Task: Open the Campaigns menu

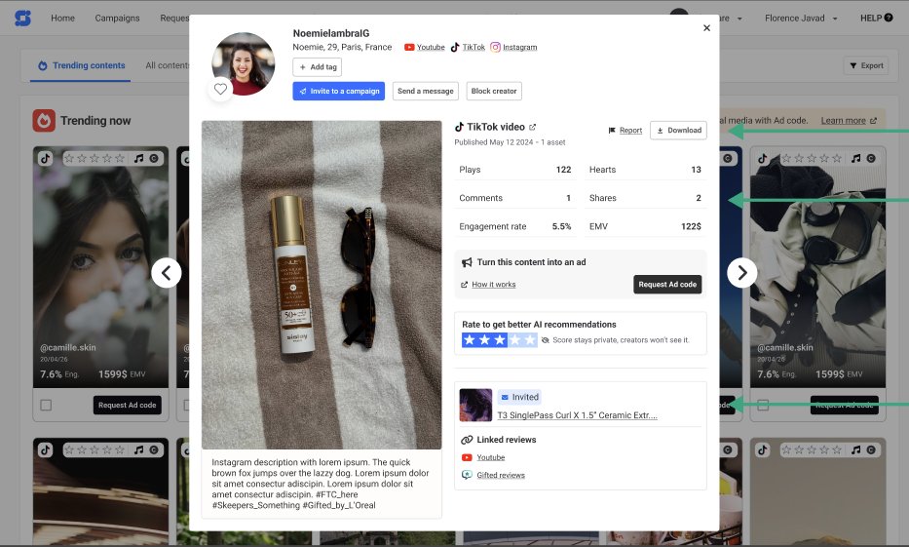Action: coord(117,18)
